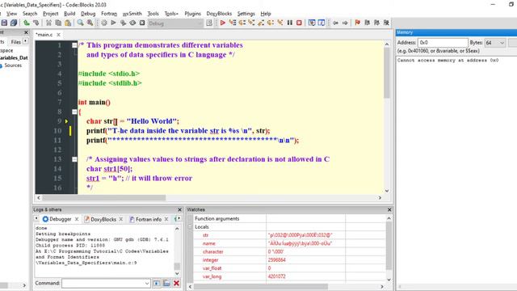Image resolution: width=517 pixels, height=291 pixels.
Task: Click the Logs tabs scroll-right arrow
Action: pos(179,219)
